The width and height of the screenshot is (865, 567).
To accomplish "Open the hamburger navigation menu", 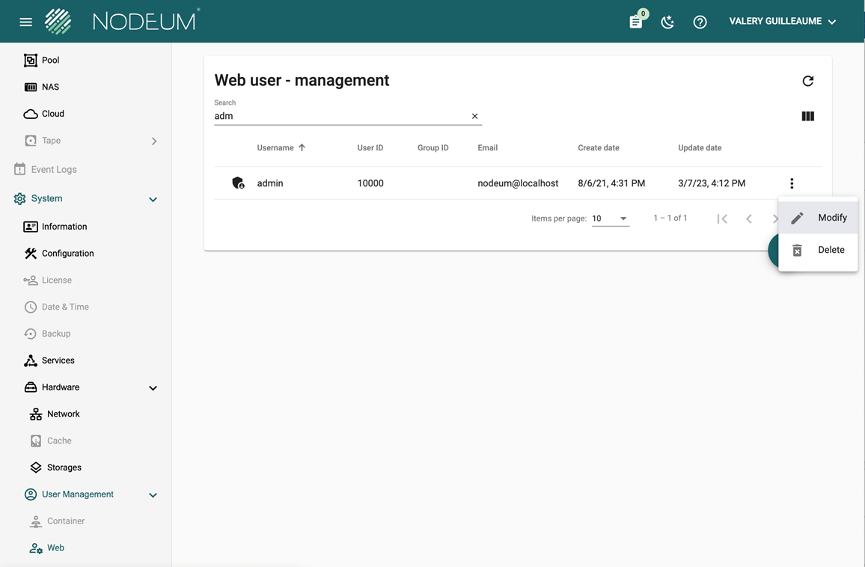I will (25, 22).
